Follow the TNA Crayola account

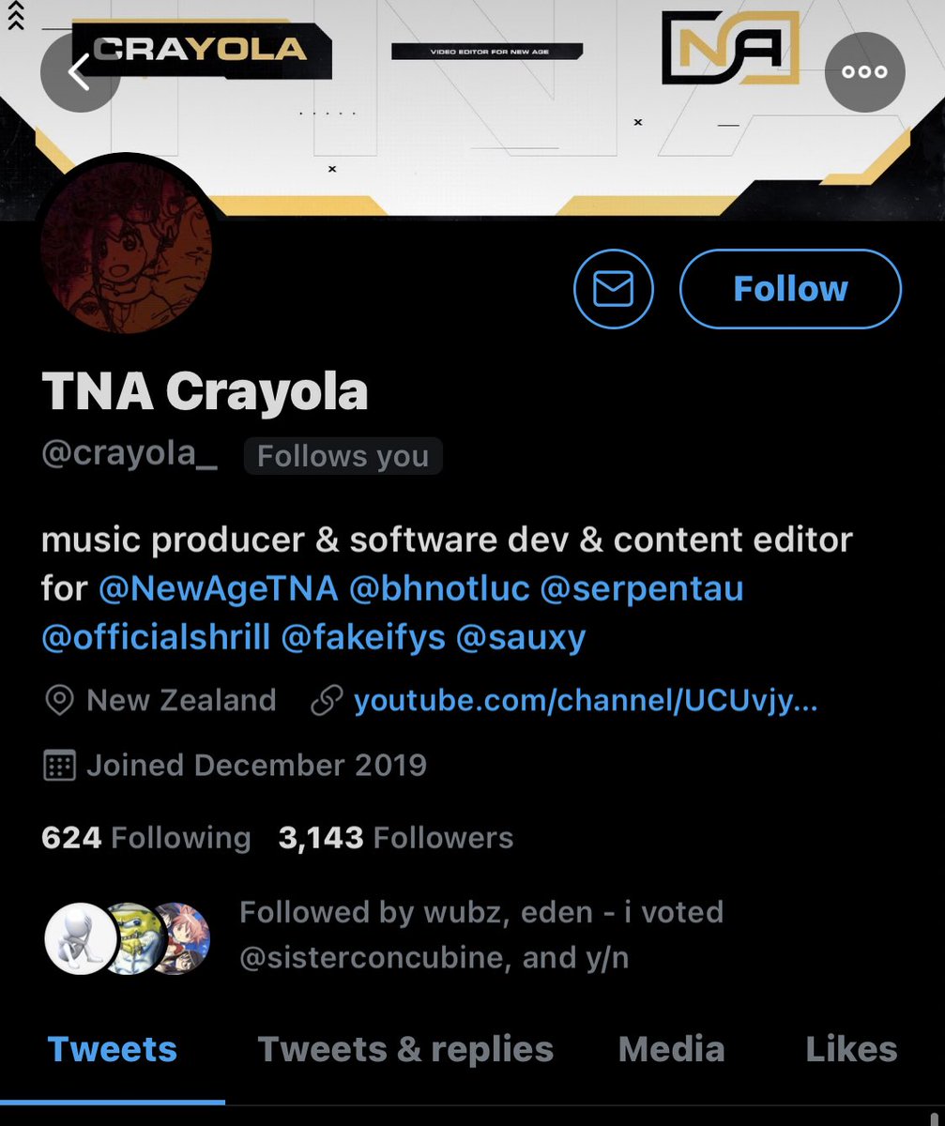click(790, 290)
